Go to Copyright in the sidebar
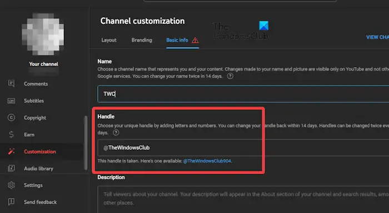Screen dimensions: 389x213 (x=35, y=118)
